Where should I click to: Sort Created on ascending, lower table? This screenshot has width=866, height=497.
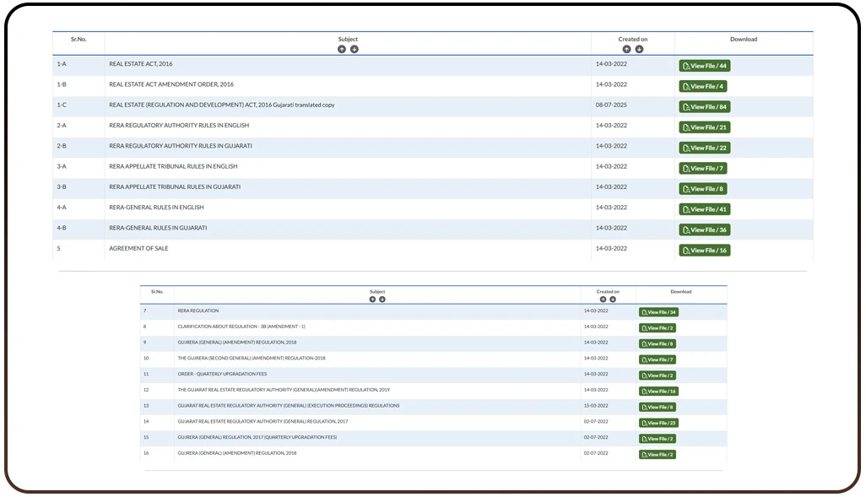click(603, 299)
